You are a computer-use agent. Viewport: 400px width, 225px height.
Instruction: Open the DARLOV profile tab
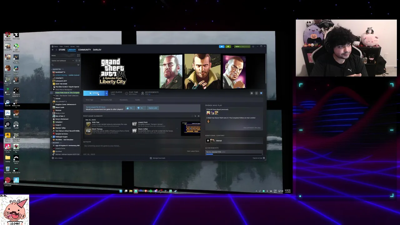tap(97, 50)
